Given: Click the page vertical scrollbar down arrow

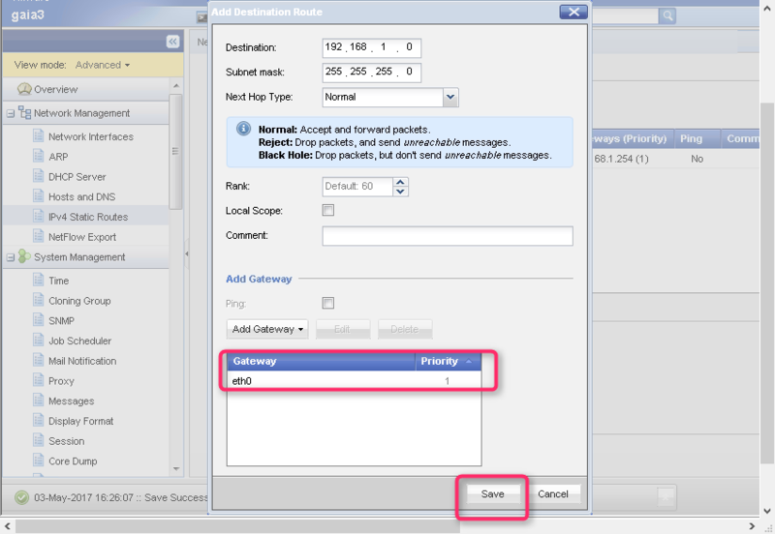Looking at the screenshot, I should coord(767,512).
